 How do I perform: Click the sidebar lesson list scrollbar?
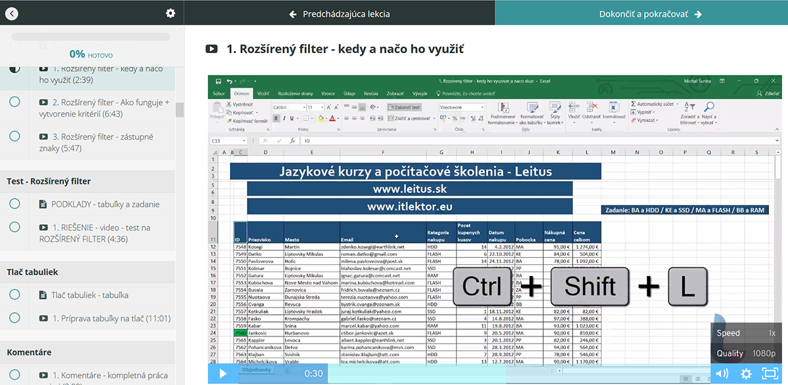pyautogui.click(x=179, y=110)
